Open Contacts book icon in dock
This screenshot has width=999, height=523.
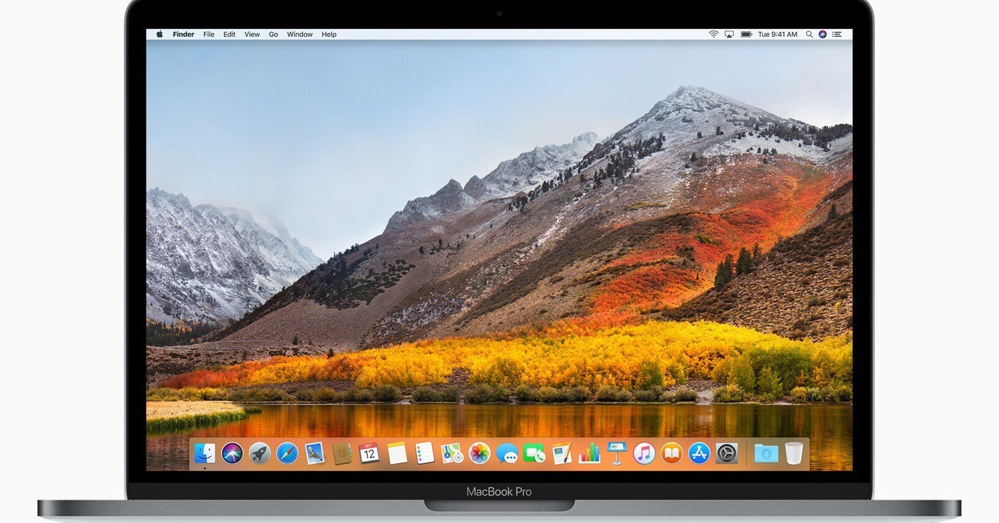tap(342, 453)
